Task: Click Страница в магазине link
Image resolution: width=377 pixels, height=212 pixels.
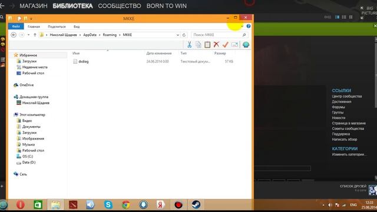Action: point(349,123)
